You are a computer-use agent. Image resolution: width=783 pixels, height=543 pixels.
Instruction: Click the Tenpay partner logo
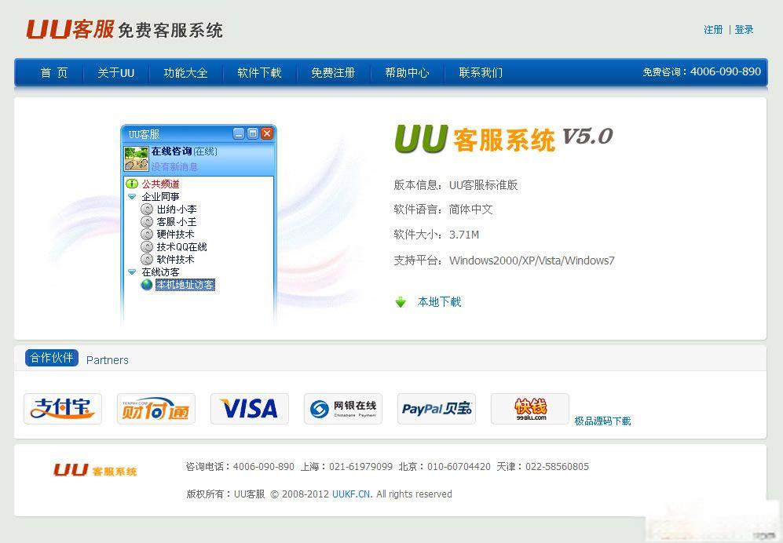click(156, 409)
